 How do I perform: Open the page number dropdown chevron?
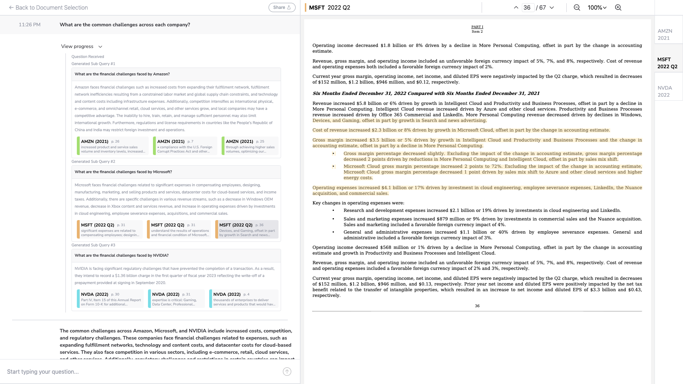(551, 7)
